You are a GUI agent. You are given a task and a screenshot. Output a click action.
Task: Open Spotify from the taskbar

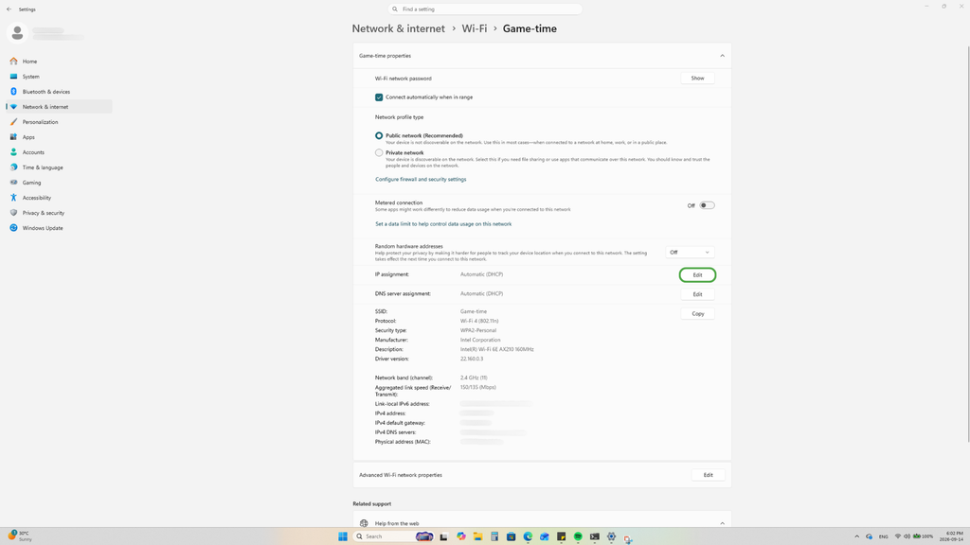pos(578,536)
